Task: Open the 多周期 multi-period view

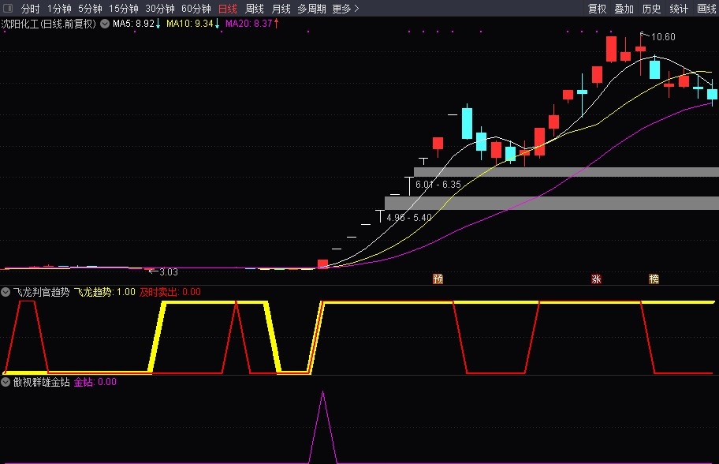Action: (311, 9)
